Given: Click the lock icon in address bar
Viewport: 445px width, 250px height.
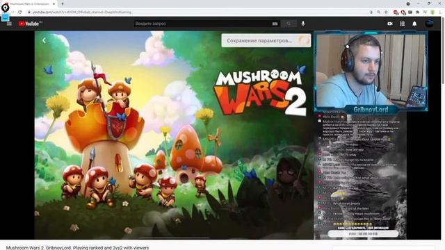Looking at the screenshot, I should click(29, 12).
